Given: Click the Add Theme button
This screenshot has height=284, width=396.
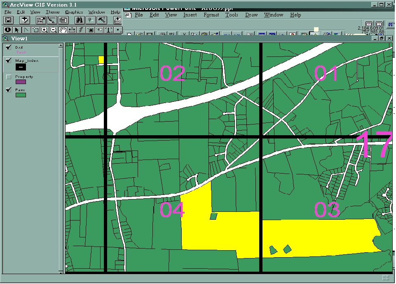Looking at the screenshot, I should click(24, 20).
